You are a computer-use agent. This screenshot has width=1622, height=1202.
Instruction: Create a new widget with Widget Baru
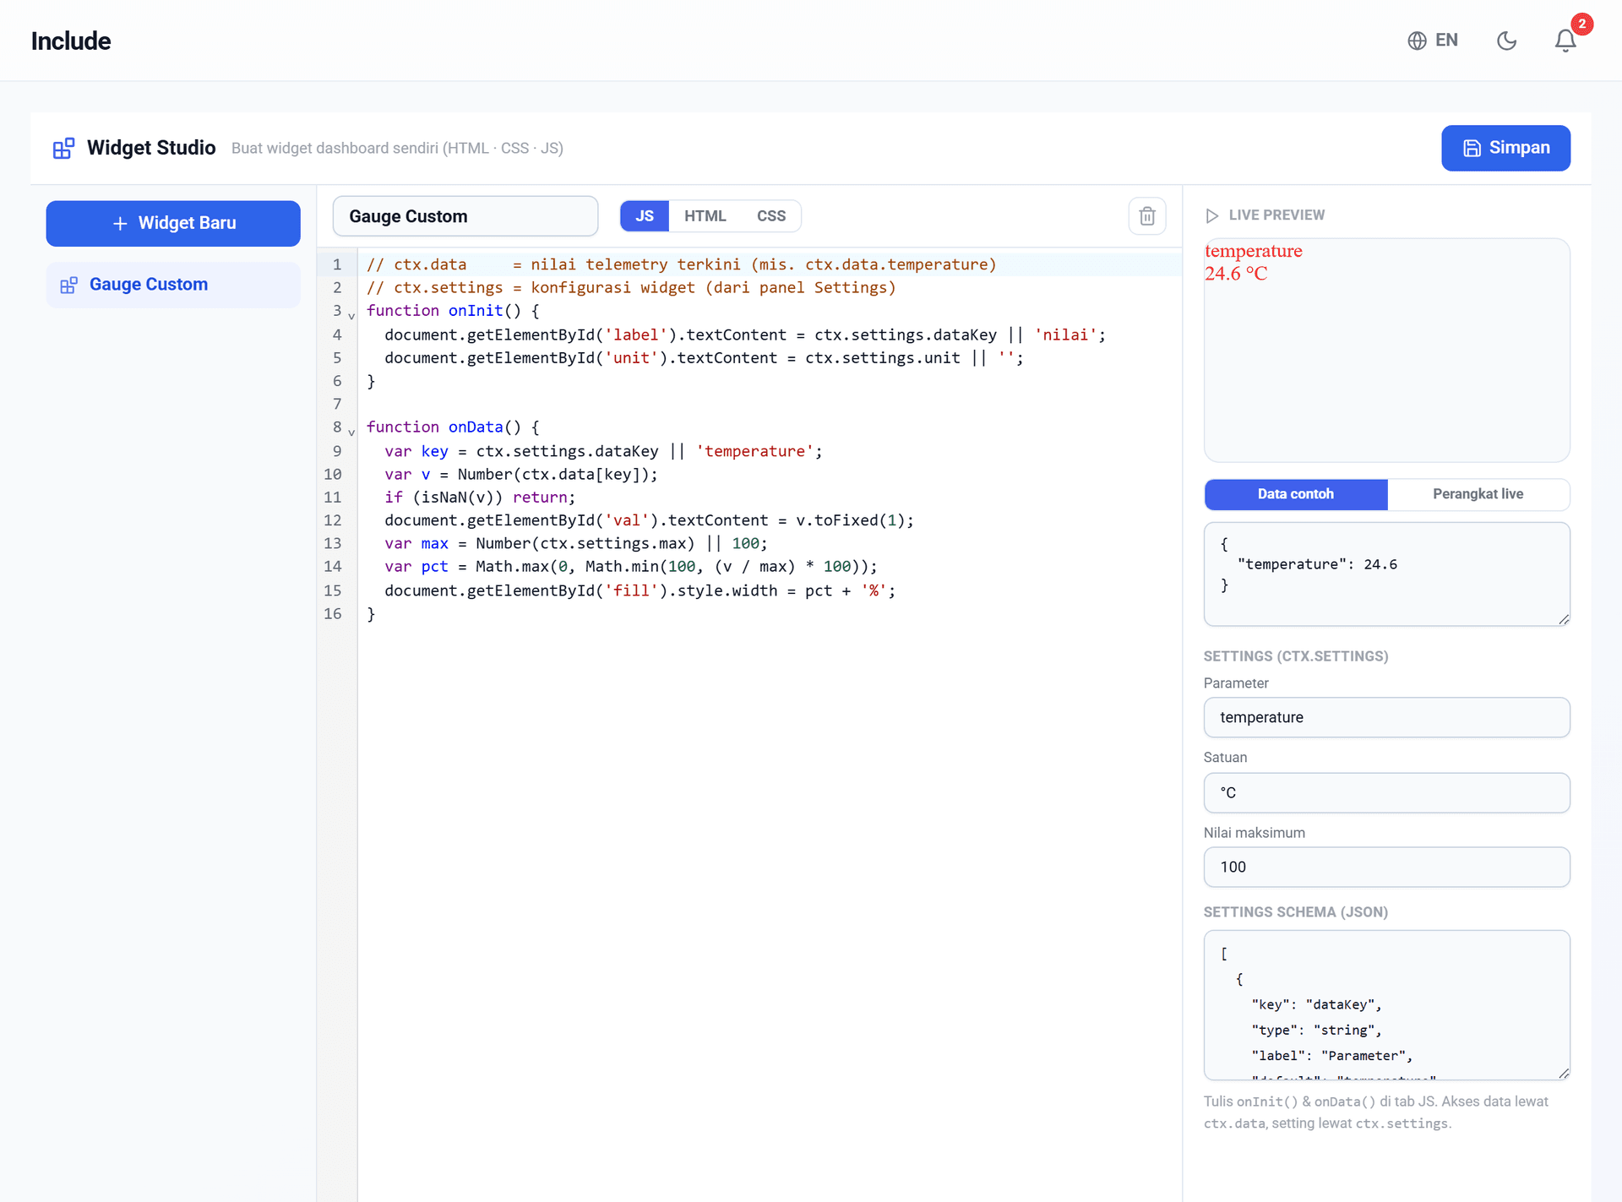pos(173,223)
